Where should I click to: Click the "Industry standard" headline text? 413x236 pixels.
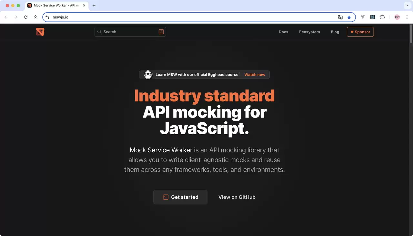click(205, 96)
